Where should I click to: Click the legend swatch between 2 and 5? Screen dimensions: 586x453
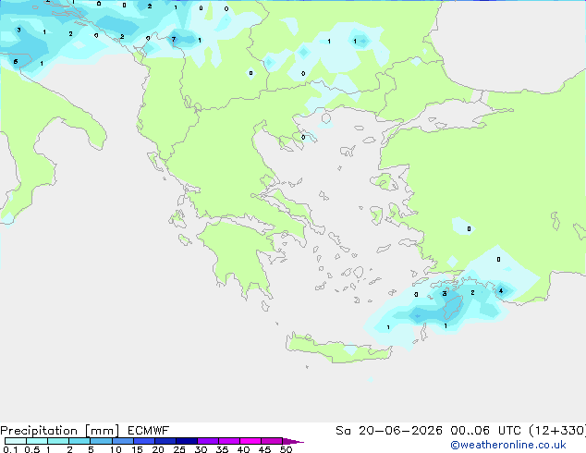[79, 441]
